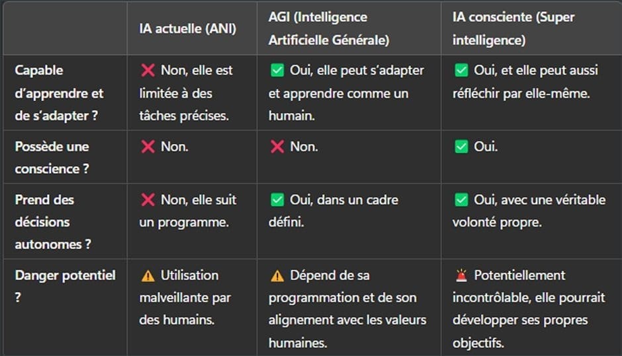Click row label 'Prend des décisions autonomes ?'
The image size is (622, 356).
(53, 222)
